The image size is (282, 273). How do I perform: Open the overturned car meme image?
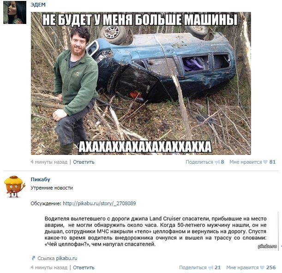click(141, 83)
